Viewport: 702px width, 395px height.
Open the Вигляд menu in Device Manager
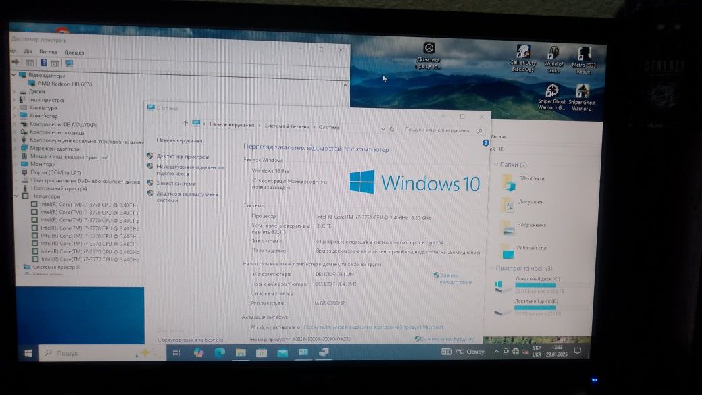click(x=48, y=52)
